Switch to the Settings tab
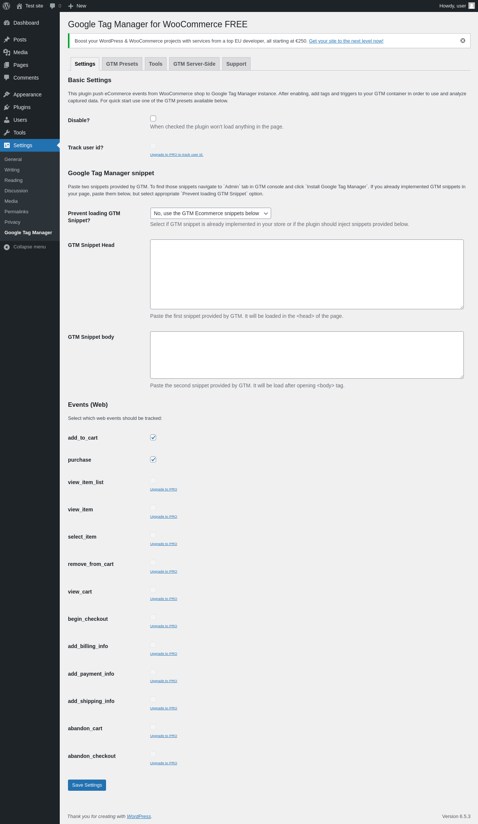478x824 pixels. click(x=85, y=64)
